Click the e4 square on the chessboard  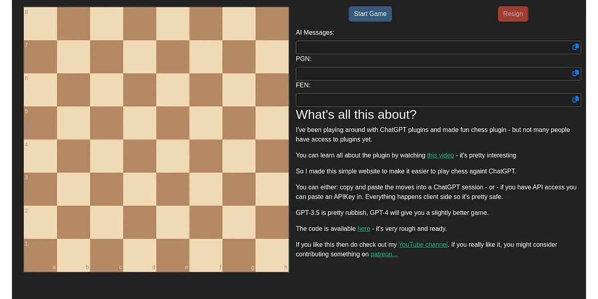pos(173,156)
